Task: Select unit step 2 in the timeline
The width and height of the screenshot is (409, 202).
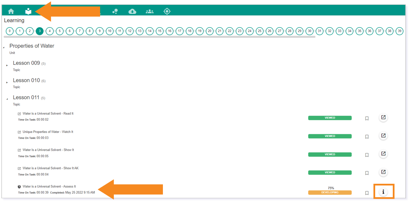Action: coord(30,31)
